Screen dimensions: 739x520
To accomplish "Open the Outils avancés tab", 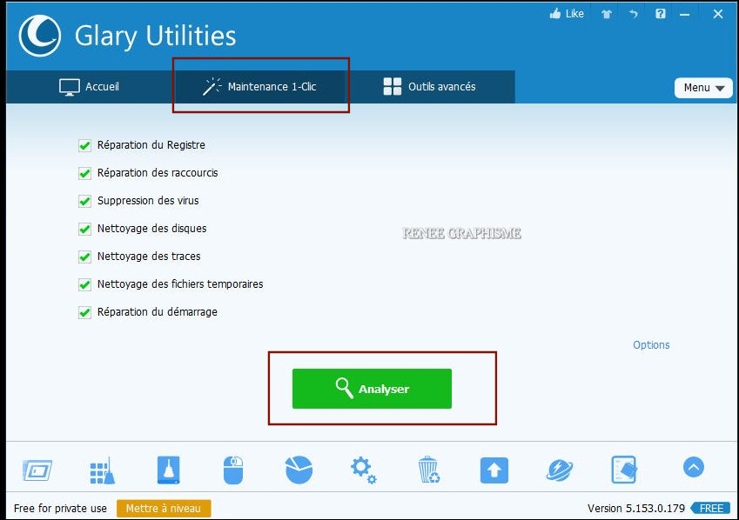I will (x=429, y=87).
